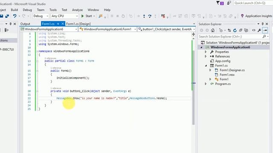
Task: Click the editor split window handle
Action: click(193, 34)
